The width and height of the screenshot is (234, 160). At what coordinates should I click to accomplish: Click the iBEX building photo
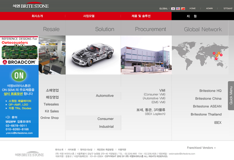(x=146, y=55)
